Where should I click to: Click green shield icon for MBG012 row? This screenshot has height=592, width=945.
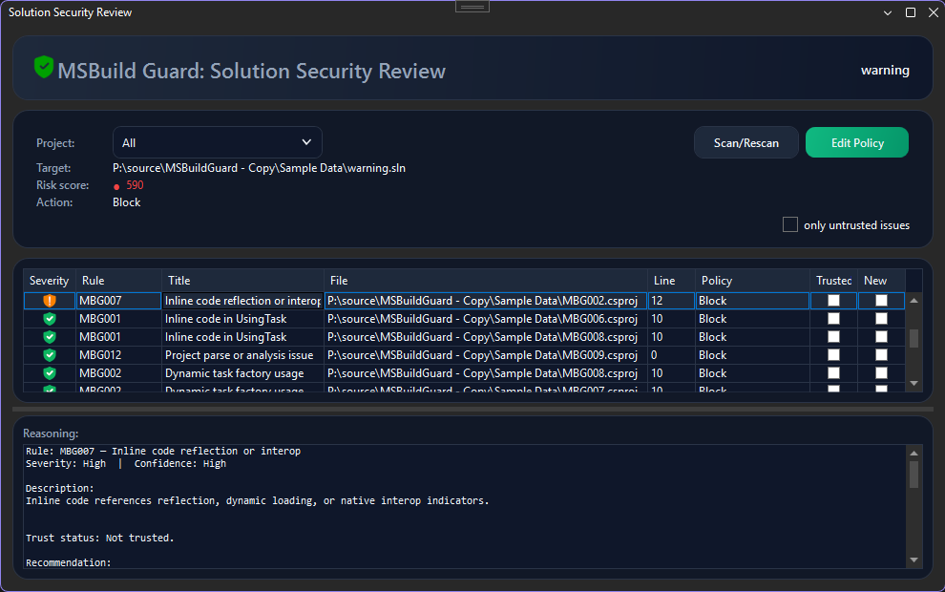[50, 354]
